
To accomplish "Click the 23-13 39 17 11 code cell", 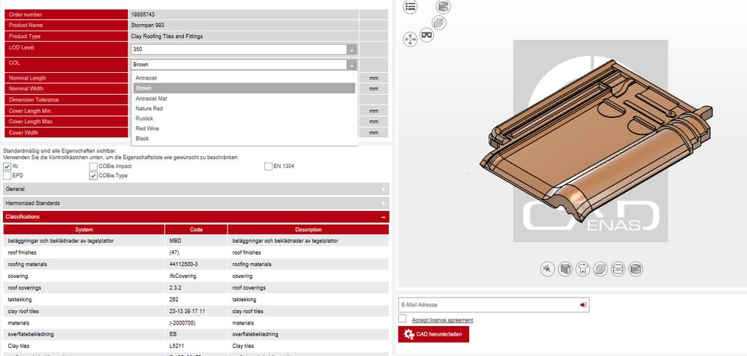I will pyautogui.click(x=187, y=311).
